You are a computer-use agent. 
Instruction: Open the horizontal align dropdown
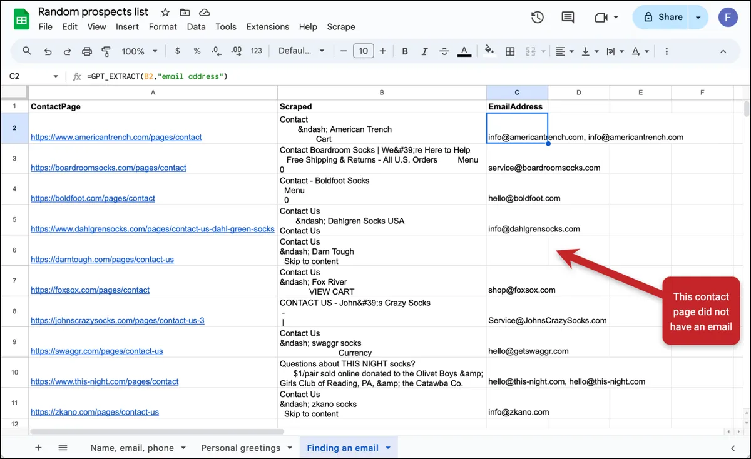pyautogui.click(x=565, y=51)
